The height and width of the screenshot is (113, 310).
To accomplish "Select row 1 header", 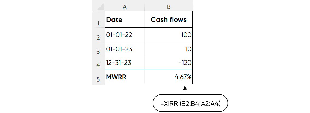I will pyautogui.click(x=98, y=19).
